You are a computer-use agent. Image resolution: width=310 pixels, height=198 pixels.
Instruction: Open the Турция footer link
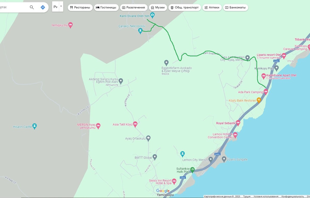tap(247, 196)
